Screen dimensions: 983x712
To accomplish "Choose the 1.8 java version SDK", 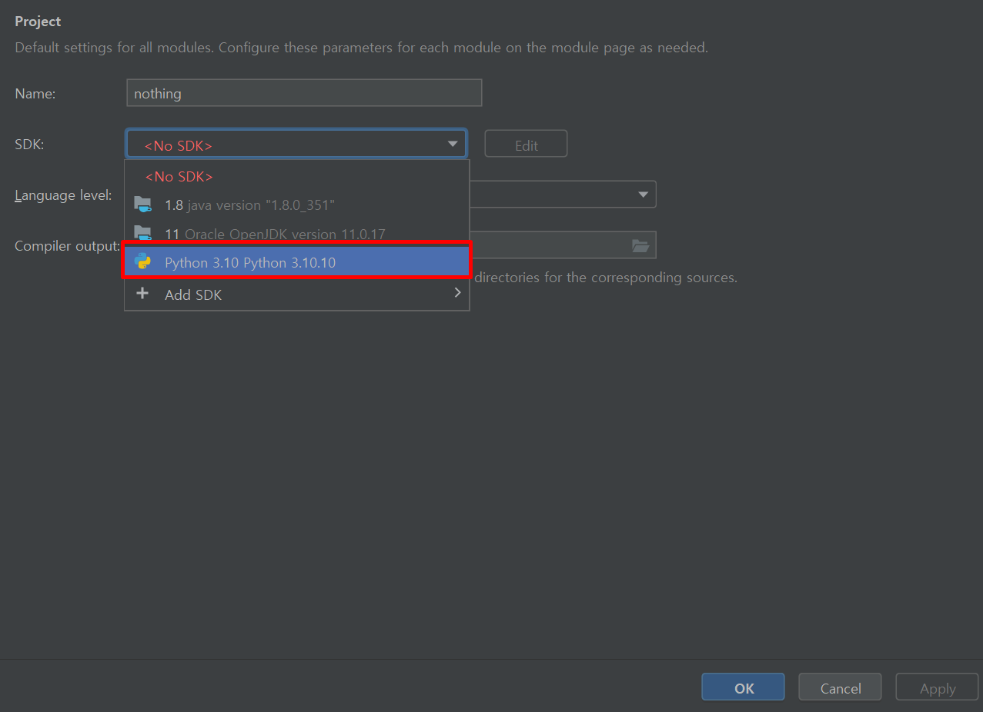I will [296, 205].
